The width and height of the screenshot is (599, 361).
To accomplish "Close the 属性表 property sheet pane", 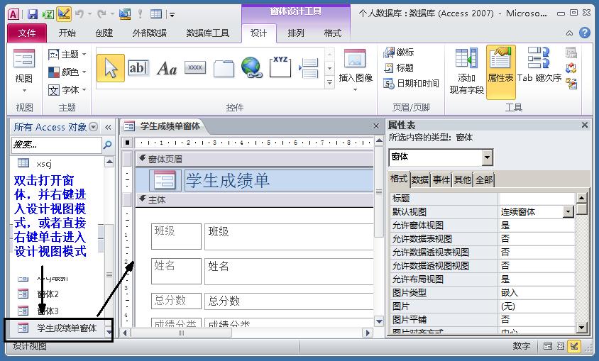I will click(x=585, y=125).
